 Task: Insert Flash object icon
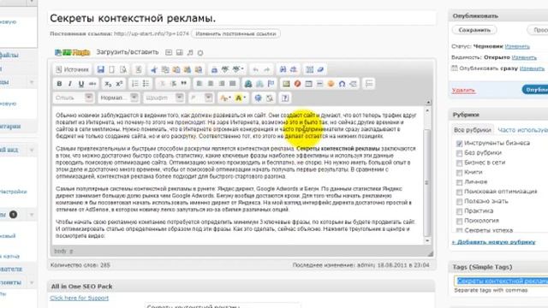pos(297,84)
